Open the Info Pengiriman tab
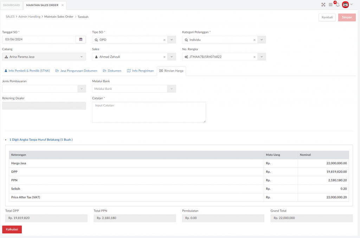The width and height of the screenshot is (360, 238). coord(140,71)
